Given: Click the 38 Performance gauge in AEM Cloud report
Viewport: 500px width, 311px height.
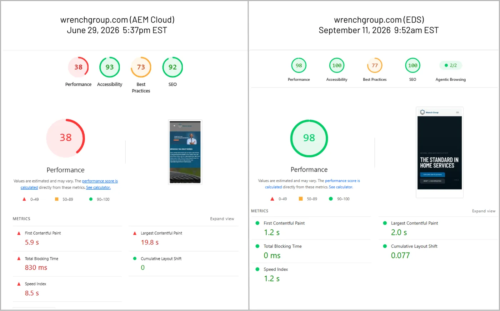Looking at the screenshot, I should click(x=78, y=67).
